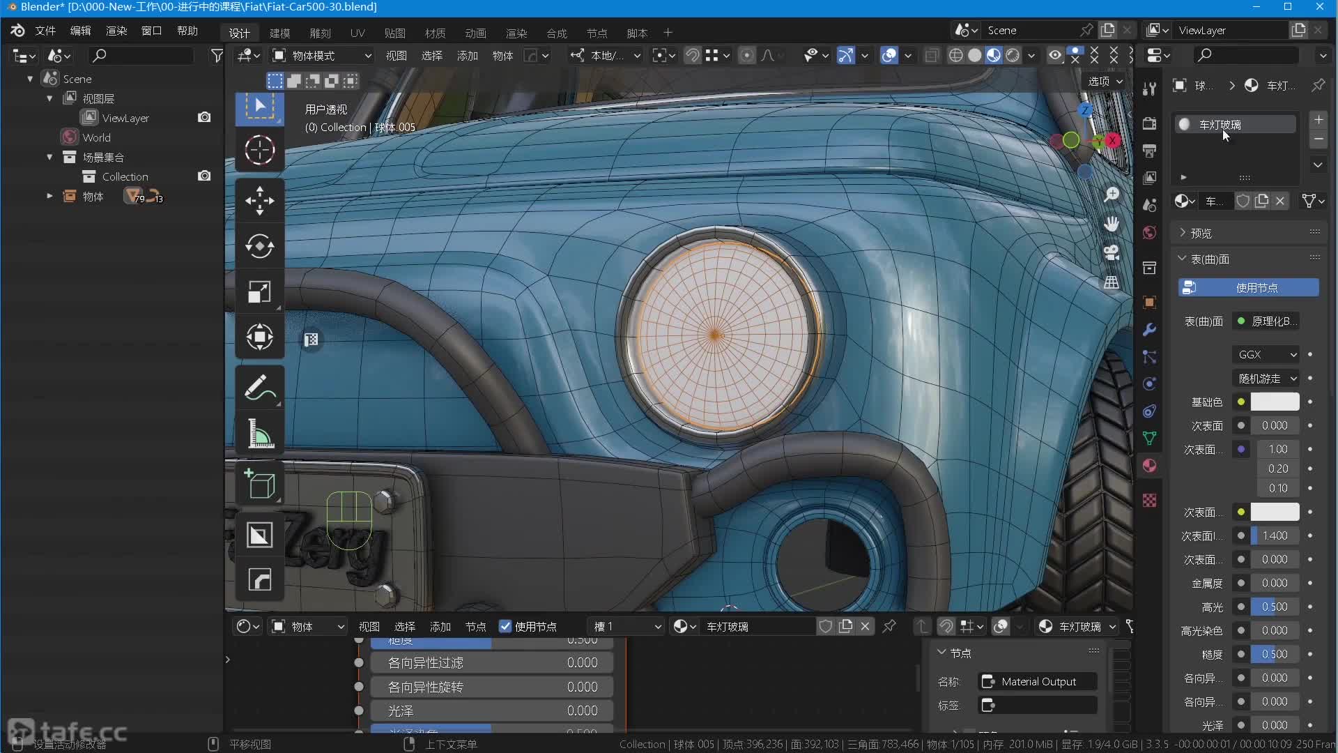Select the Add Cube tool
Viewport: 1338px width, 753px height.
(x=259, y=483)
